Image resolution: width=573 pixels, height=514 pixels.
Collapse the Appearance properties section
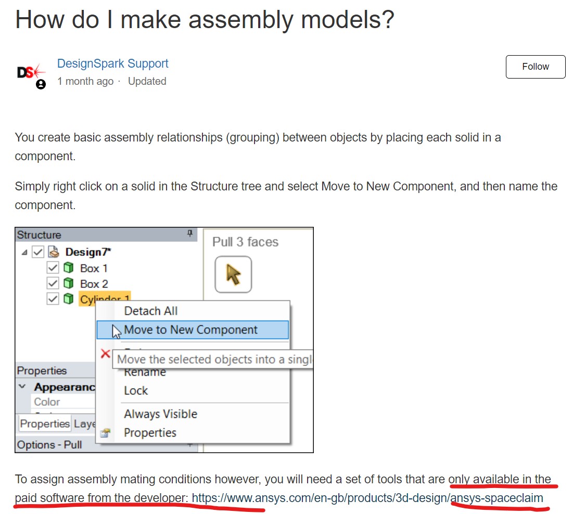point(22,387)
